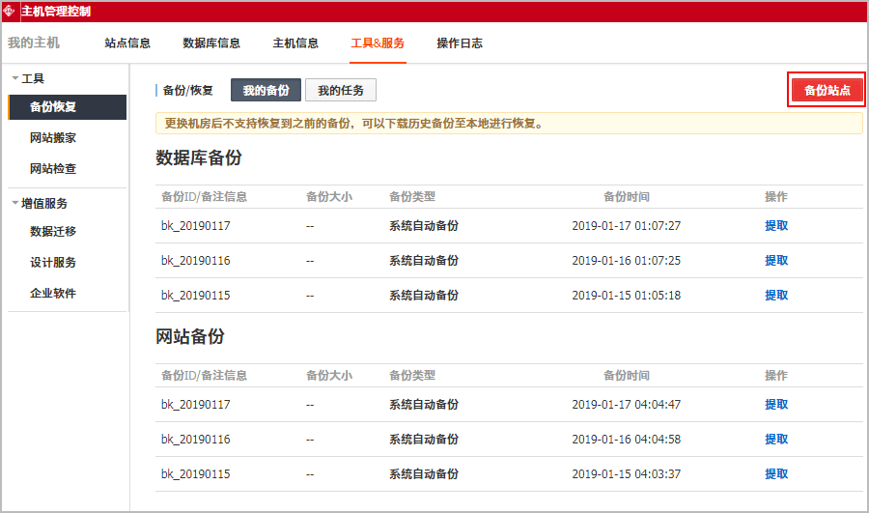Open 设计服务 in the sidebar
The height and width of the screenshot is (513, 869).
(53, 263)
